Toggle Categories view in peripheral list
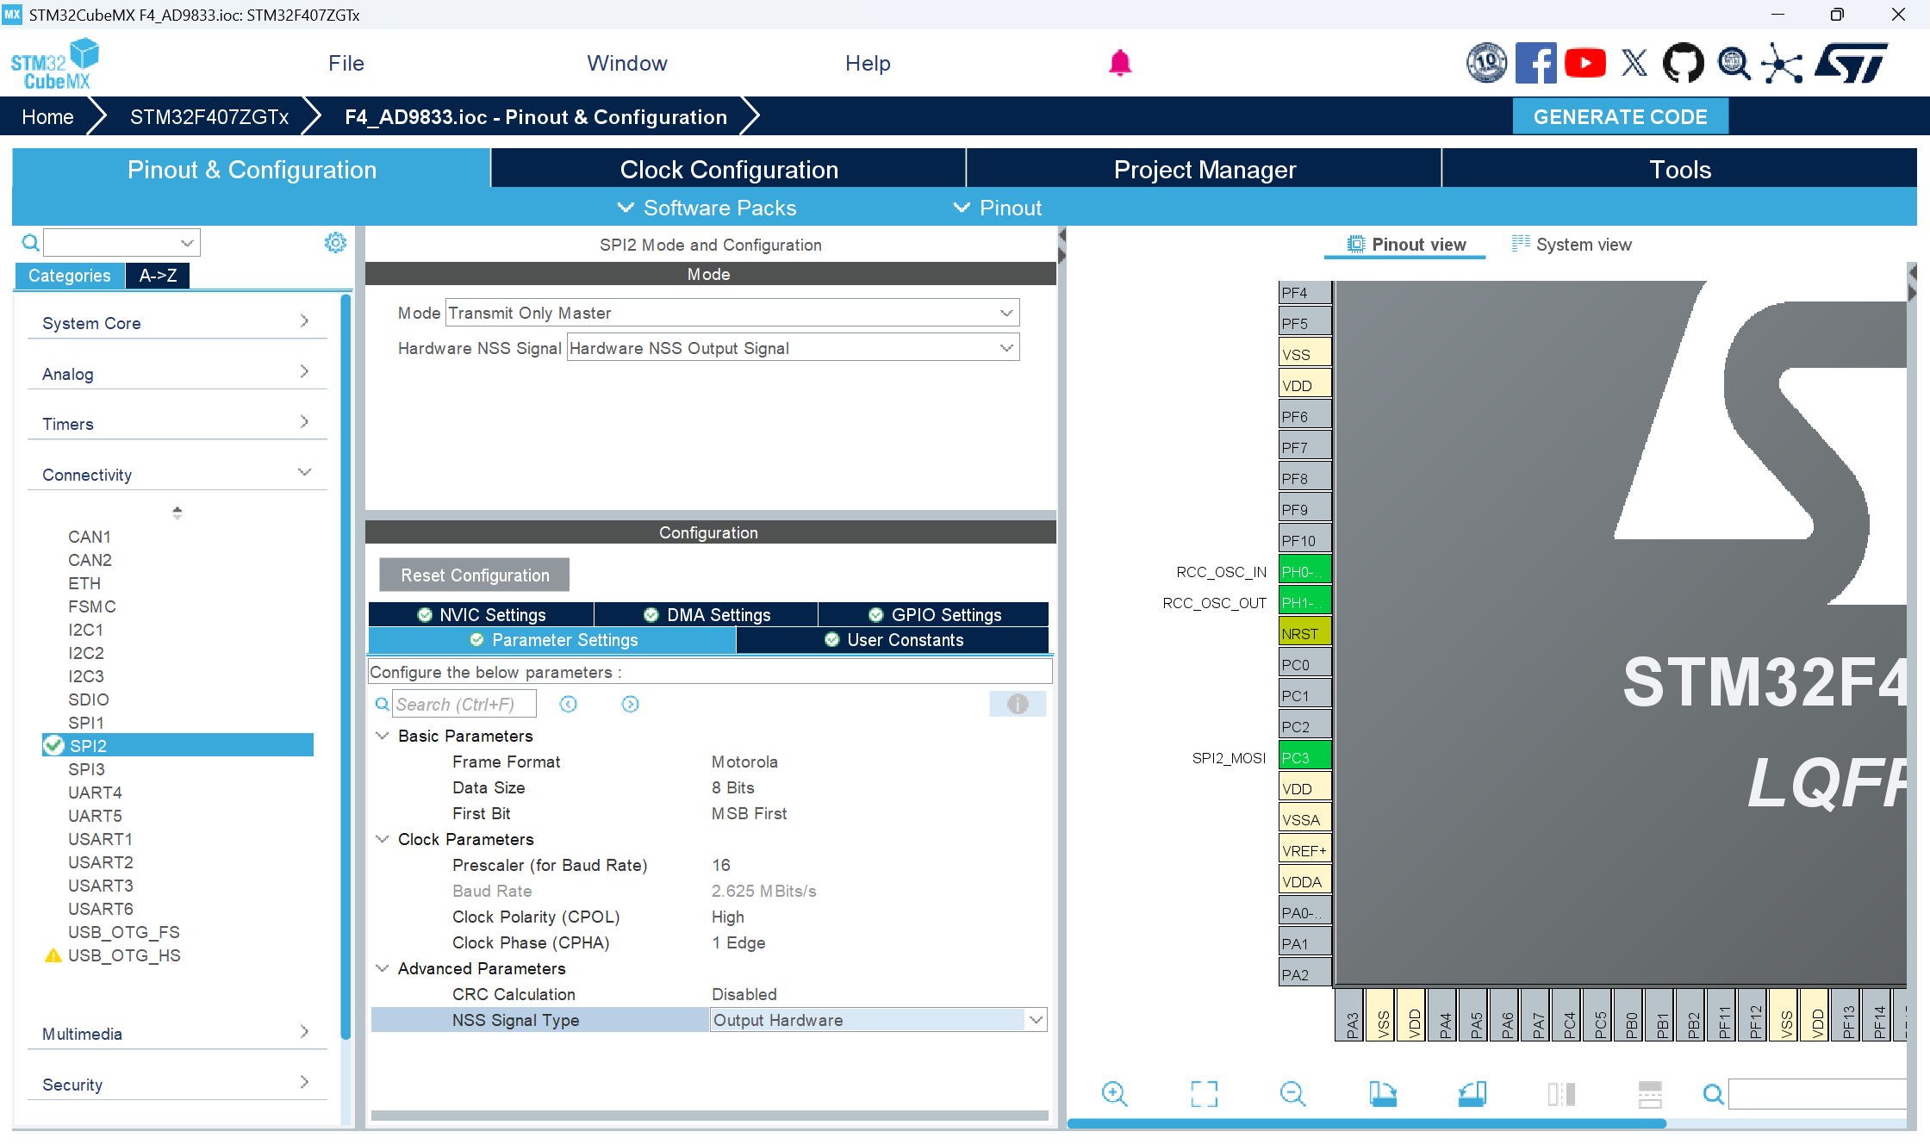Viewport: 1930px width, 1144px height. [x=69, y=276]
